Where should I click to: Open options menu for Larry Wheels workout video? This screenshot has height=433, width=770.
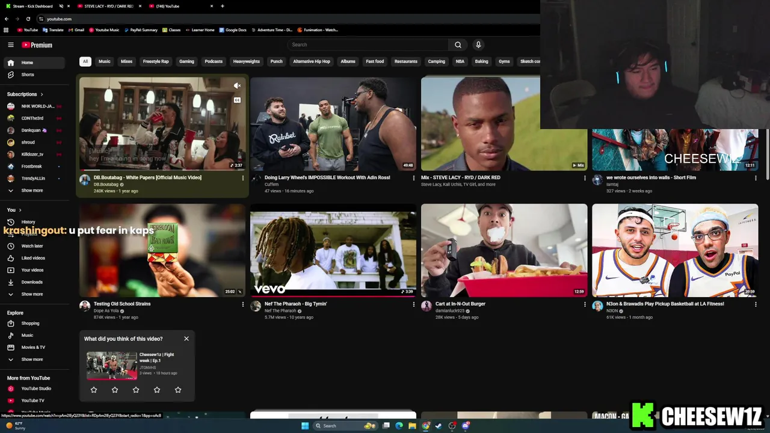[413, 178]
